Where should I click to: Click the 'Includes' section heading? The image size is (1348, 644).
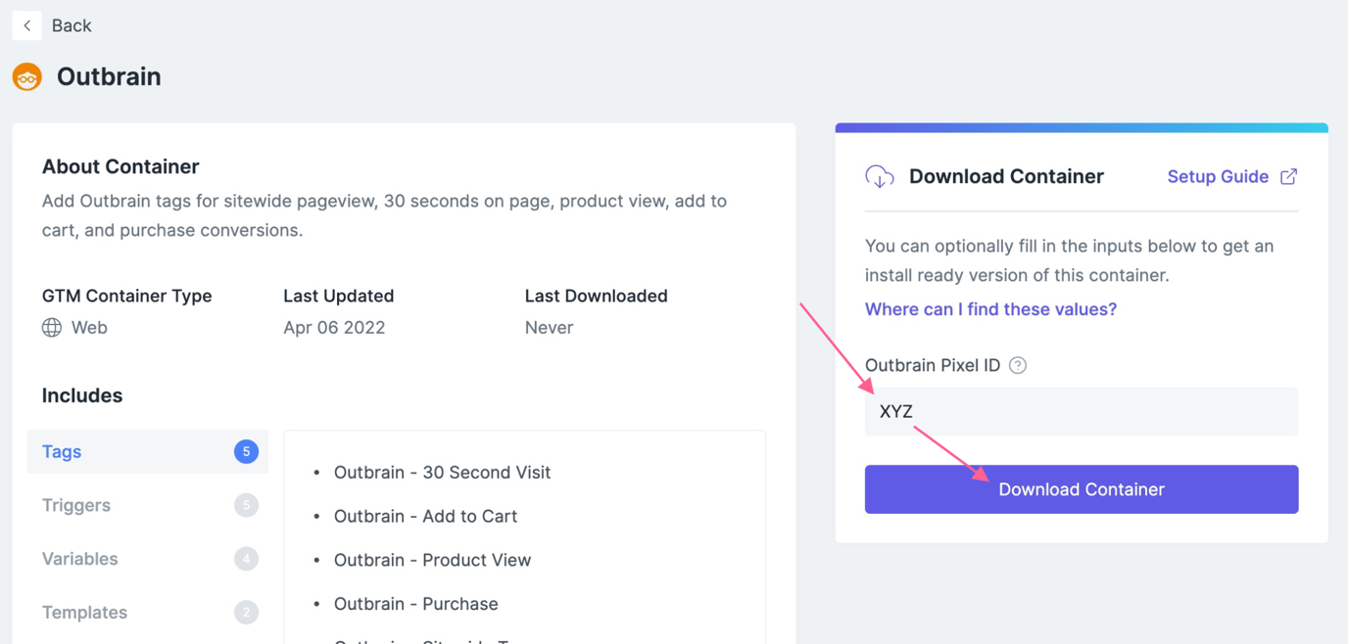(x=82, y=395)
